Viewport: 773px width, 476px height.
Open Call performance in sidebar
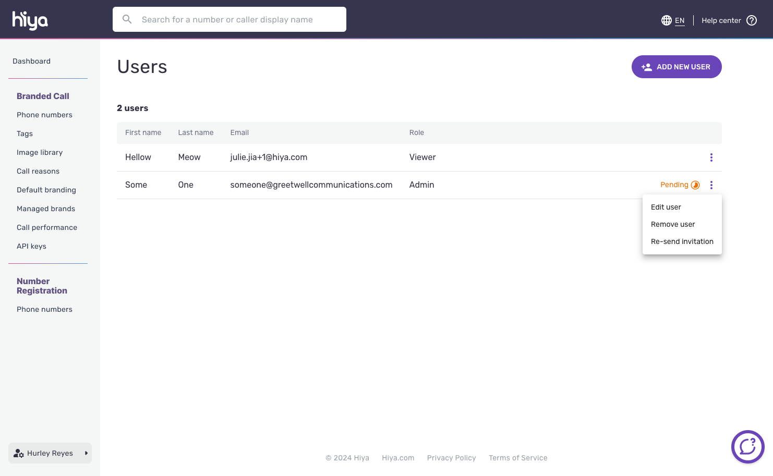click(47, 227)
